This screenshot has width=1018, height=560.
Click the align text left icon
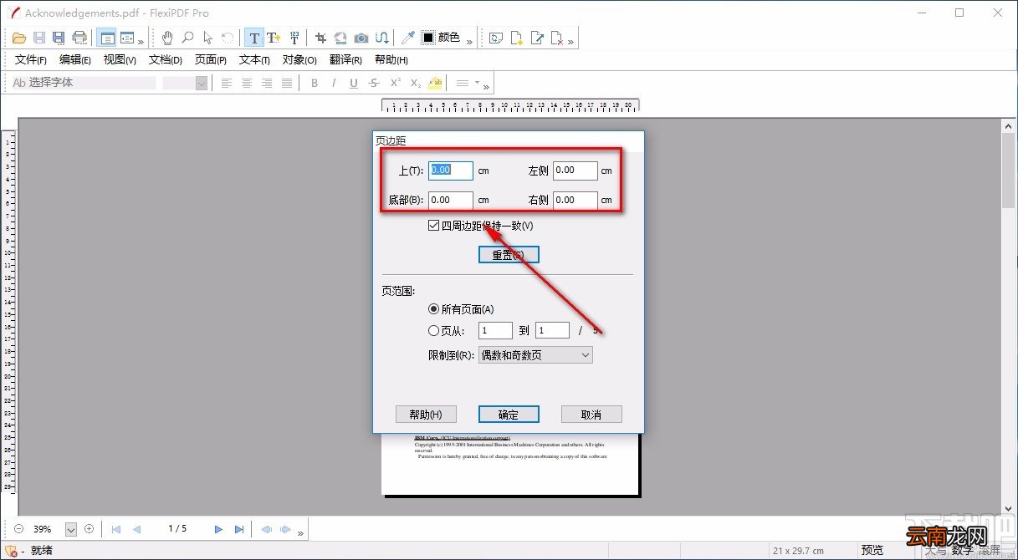(227, 83)
